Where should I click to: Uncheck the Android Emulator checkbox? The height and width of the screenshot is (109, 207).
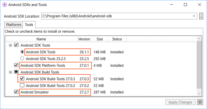[16, 92]
